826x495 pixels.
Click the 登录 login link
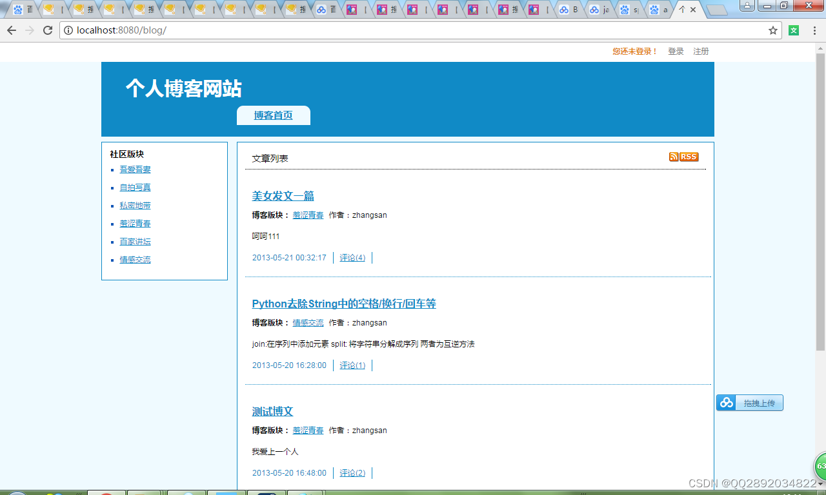pos(676,52)
